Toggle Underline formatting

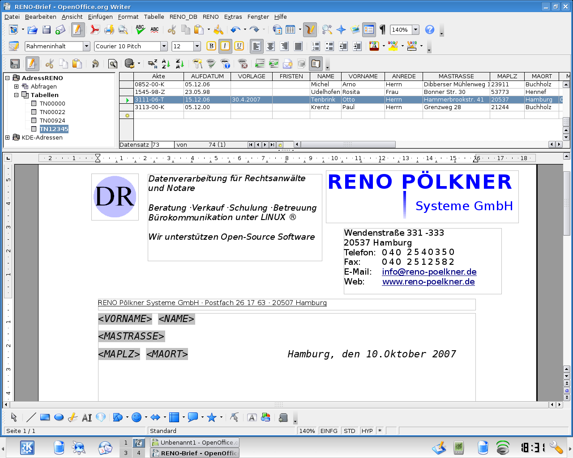239,46
